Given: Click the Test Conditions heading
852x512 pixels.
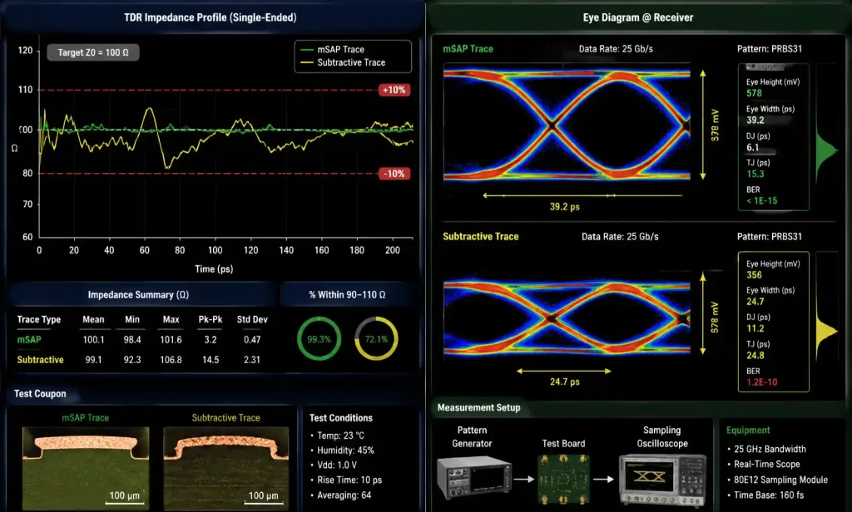Looking at the screenshot, I should (x=340, y=418).
